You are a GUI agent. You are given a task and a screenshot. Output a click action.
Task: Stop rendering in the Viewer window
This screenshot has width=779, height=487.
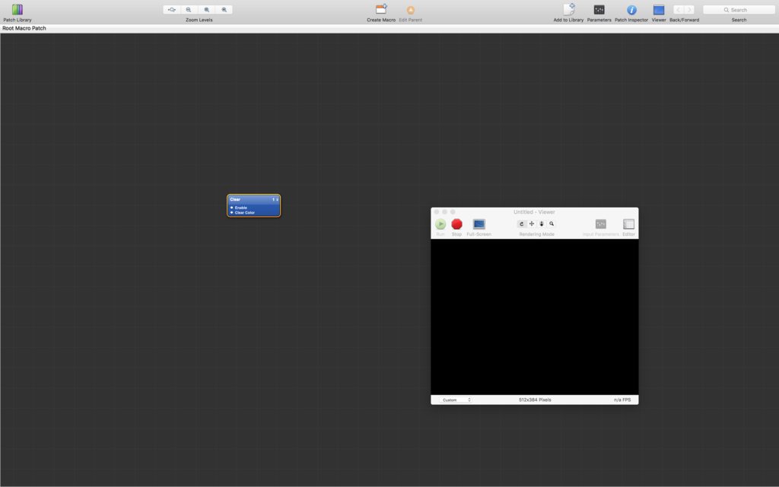click(x=456, y=224)
